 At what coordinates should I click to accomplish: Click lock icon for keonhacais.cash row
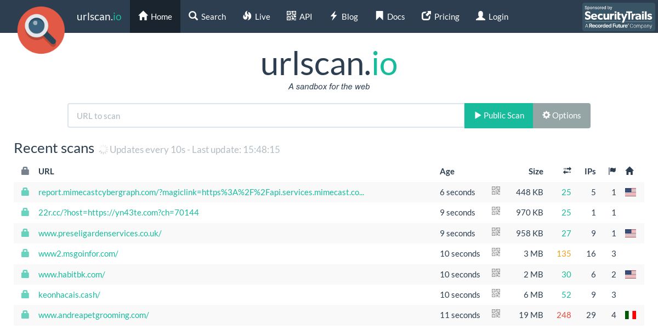[x=25, y=294]
